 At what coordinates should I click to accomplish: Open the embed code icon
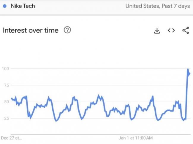click(171, 30)
